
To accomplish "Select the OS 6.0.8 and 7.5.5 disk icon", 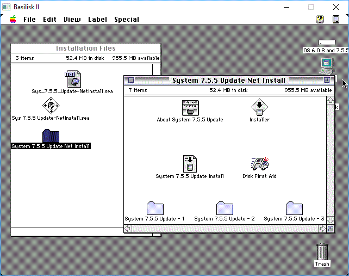I will (327, 42).
